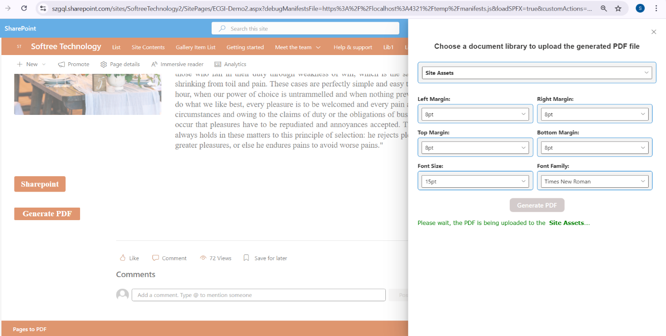This screenshot has height=336, width=666.
Task: Click the Like thumbs-up icon
Action: tap(122, 258)
